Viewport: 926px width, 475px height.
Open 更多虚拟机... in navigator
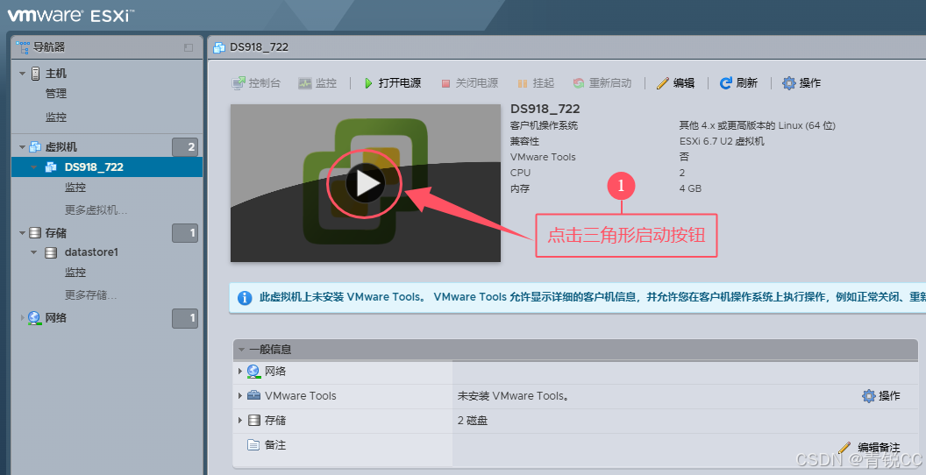click(96, 210)
